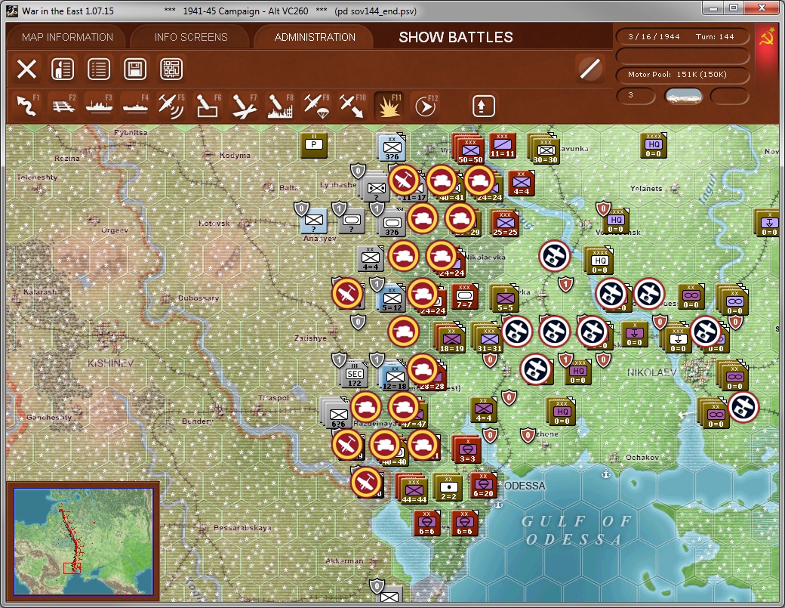Viewport: 785px width, 608px height.
Task: Toggle the F11 show battles explosion button
Action: pos(389,106)
